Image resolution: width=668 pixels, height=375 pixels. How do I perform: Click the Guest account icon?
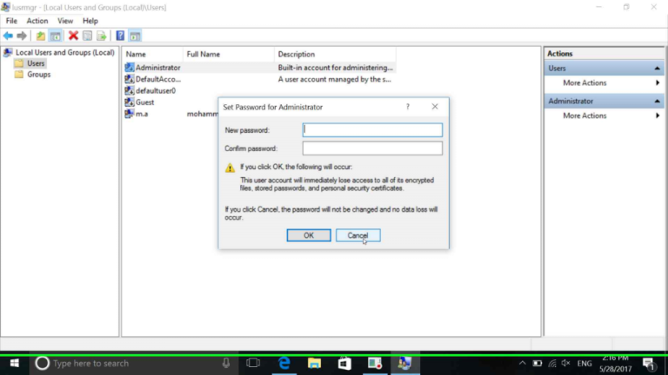click(x=129, y=102)
